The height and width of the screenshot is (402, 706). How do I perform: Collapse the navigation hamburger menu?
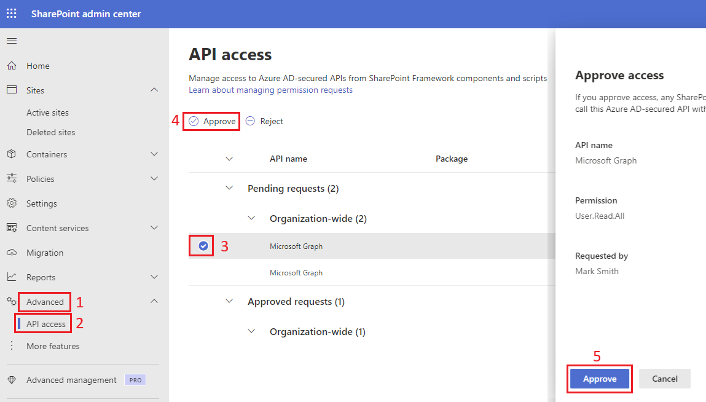(12, 41)
